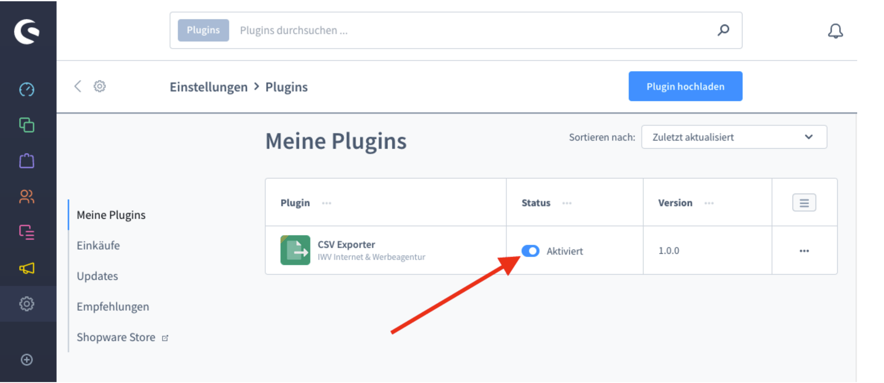Open Plugin column header options dots
Viewport: 884px width, 383px height.
326,203
